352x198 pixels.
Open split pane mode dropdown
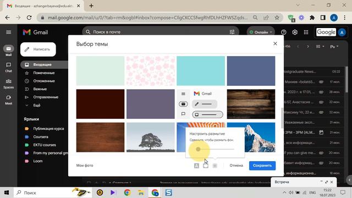click(x=320, y=46)
